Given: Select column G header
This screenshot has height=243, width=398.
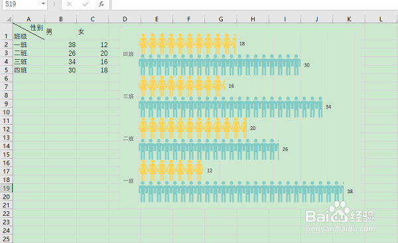Looking at the screenshot, I should (221, 19).
